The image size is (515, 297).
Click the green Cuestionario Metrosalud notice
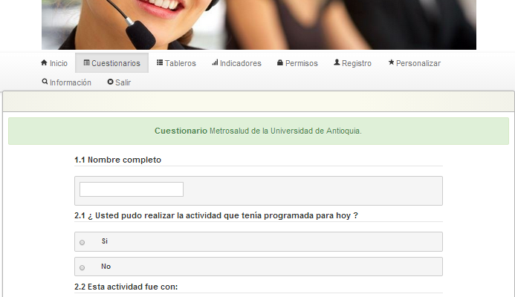click(258, 131)
